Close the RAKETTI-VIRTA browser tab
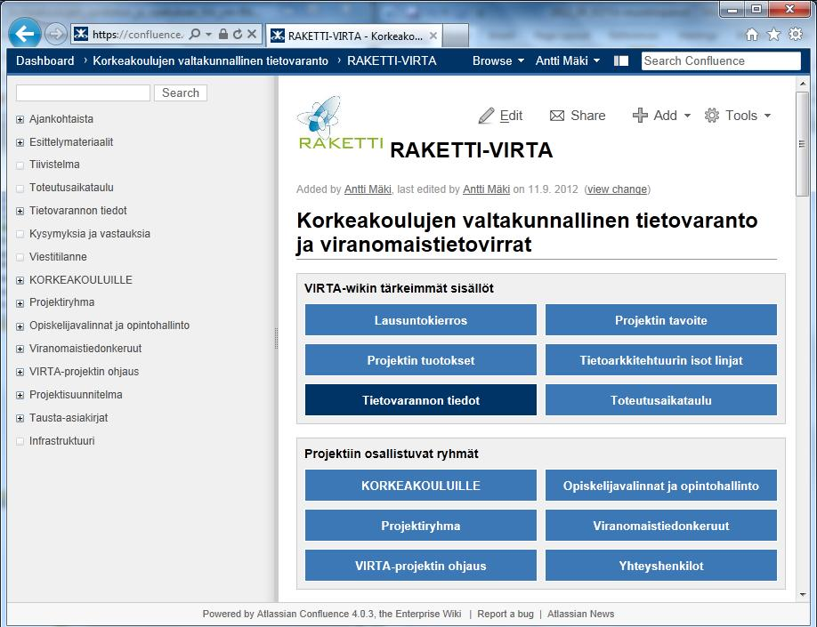This screenshot has width=817, height=627. pyautogui.click(x=433, y=36)
